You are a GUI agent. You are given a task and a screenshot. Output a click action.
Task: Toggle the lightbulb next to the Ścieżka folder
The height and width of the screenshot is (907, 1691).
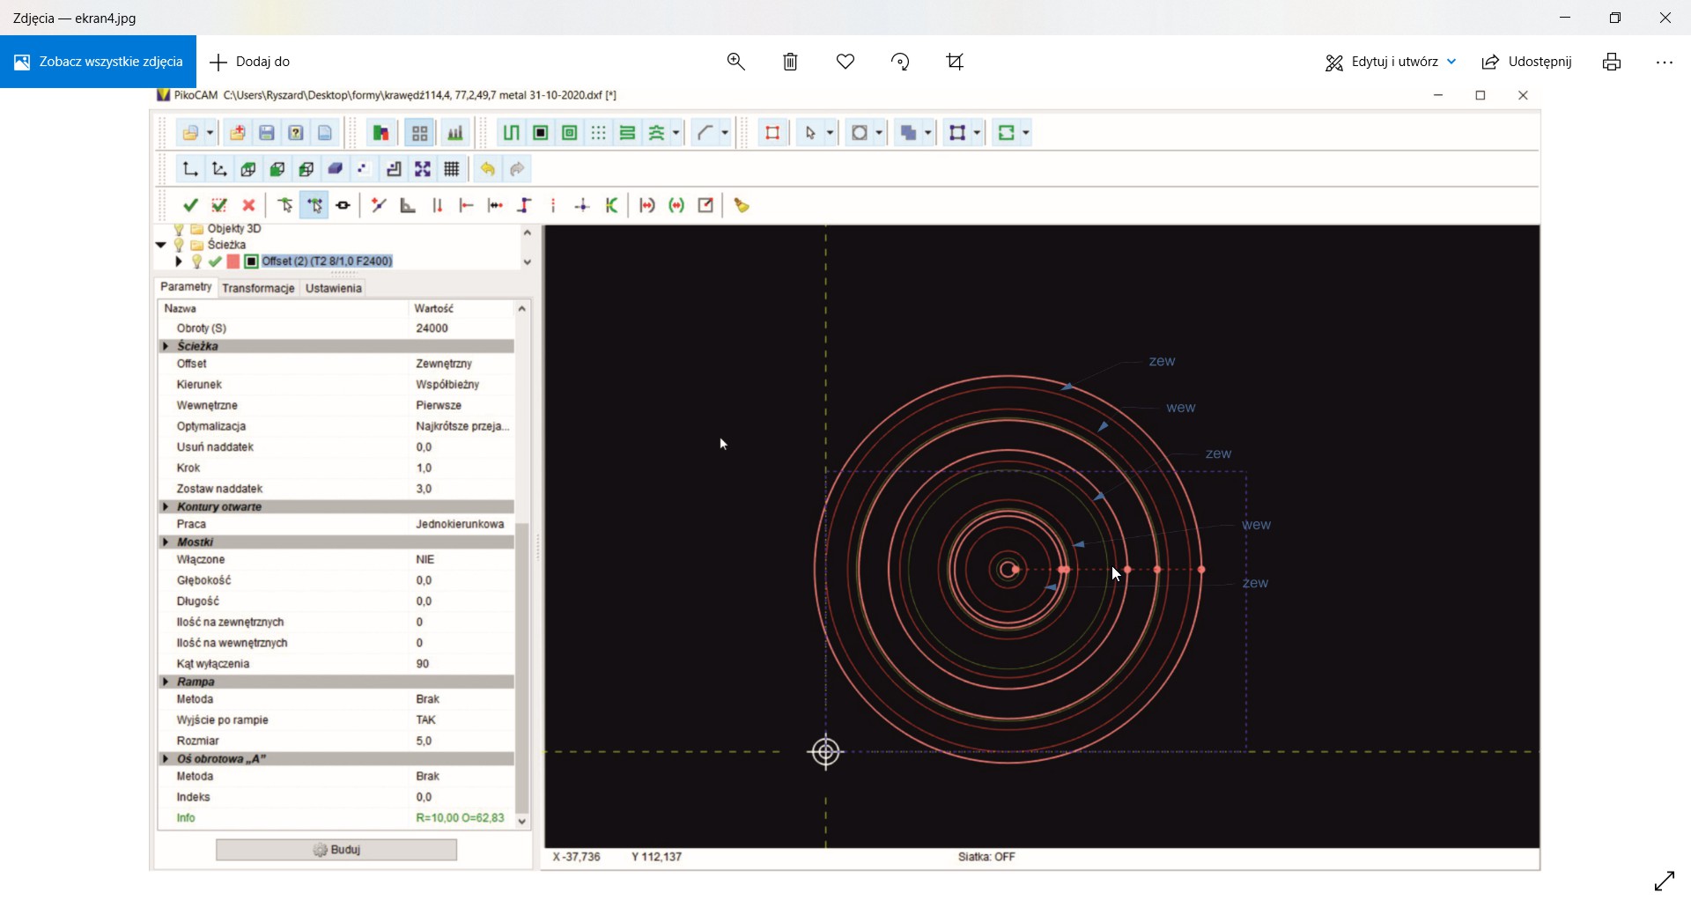[179, 247]
